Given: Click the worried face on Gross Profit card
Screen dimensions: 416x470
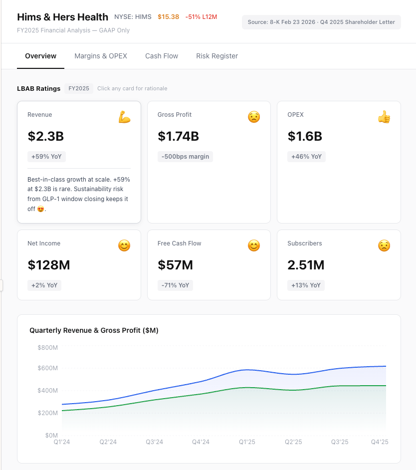Looking at the screenshot, I should tap(254, 117).
